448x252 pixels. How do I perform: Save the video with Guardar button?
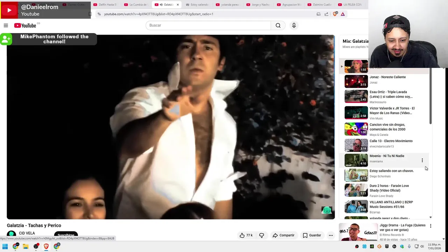[312, 235]
